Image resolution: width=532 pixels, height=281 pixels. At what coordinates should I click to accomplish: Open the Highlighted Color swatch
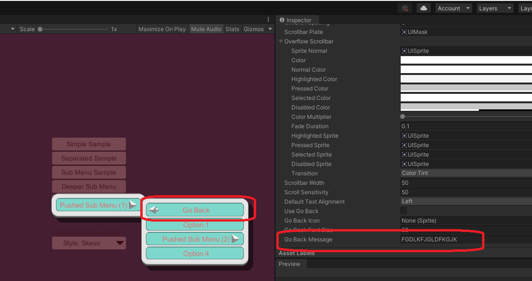tap(466, 79)
